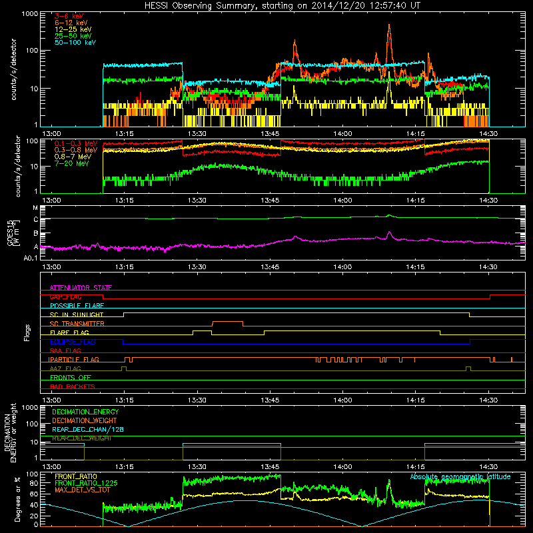Click the vertical Flags axis title

coord(27,332)
